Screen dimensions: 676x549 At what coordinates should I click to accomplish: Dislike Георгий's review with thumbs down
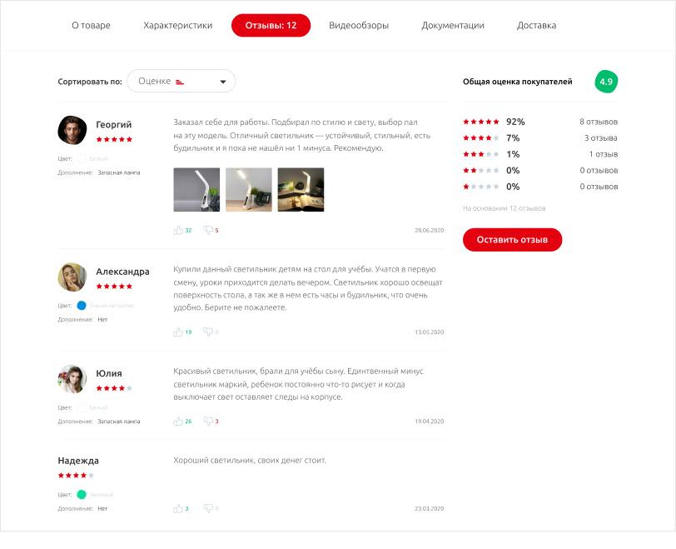[x=208, y=230]
